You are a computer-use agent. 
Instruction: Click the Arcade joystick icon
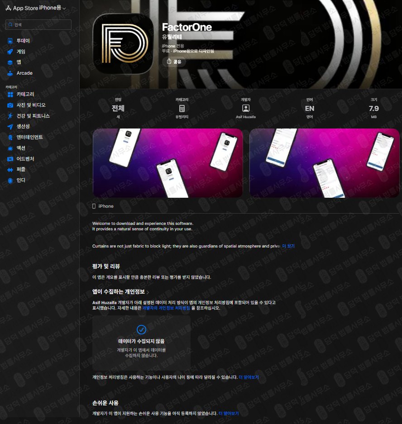point(10,73)
